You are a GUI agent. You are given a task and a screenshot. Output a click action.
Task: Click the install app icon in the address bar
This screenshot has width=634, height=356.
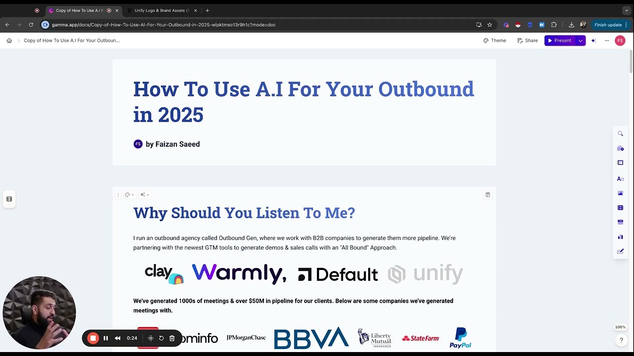click(x=479, y=25)
